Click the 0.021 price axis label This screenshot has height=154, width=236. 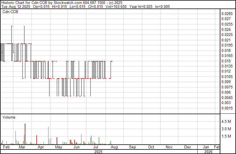pyautogui.click(x=226, y=40)
